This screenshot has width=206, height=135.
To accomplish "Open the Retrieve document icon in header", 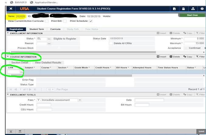I will [183, 9].
